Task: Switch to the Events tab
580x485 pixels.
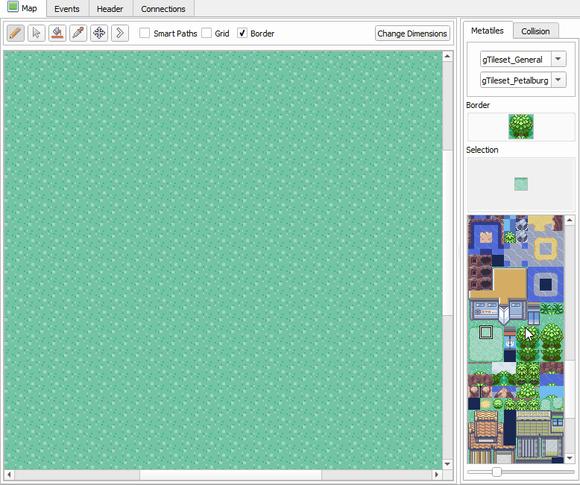Action: click(x=67, y=9)
